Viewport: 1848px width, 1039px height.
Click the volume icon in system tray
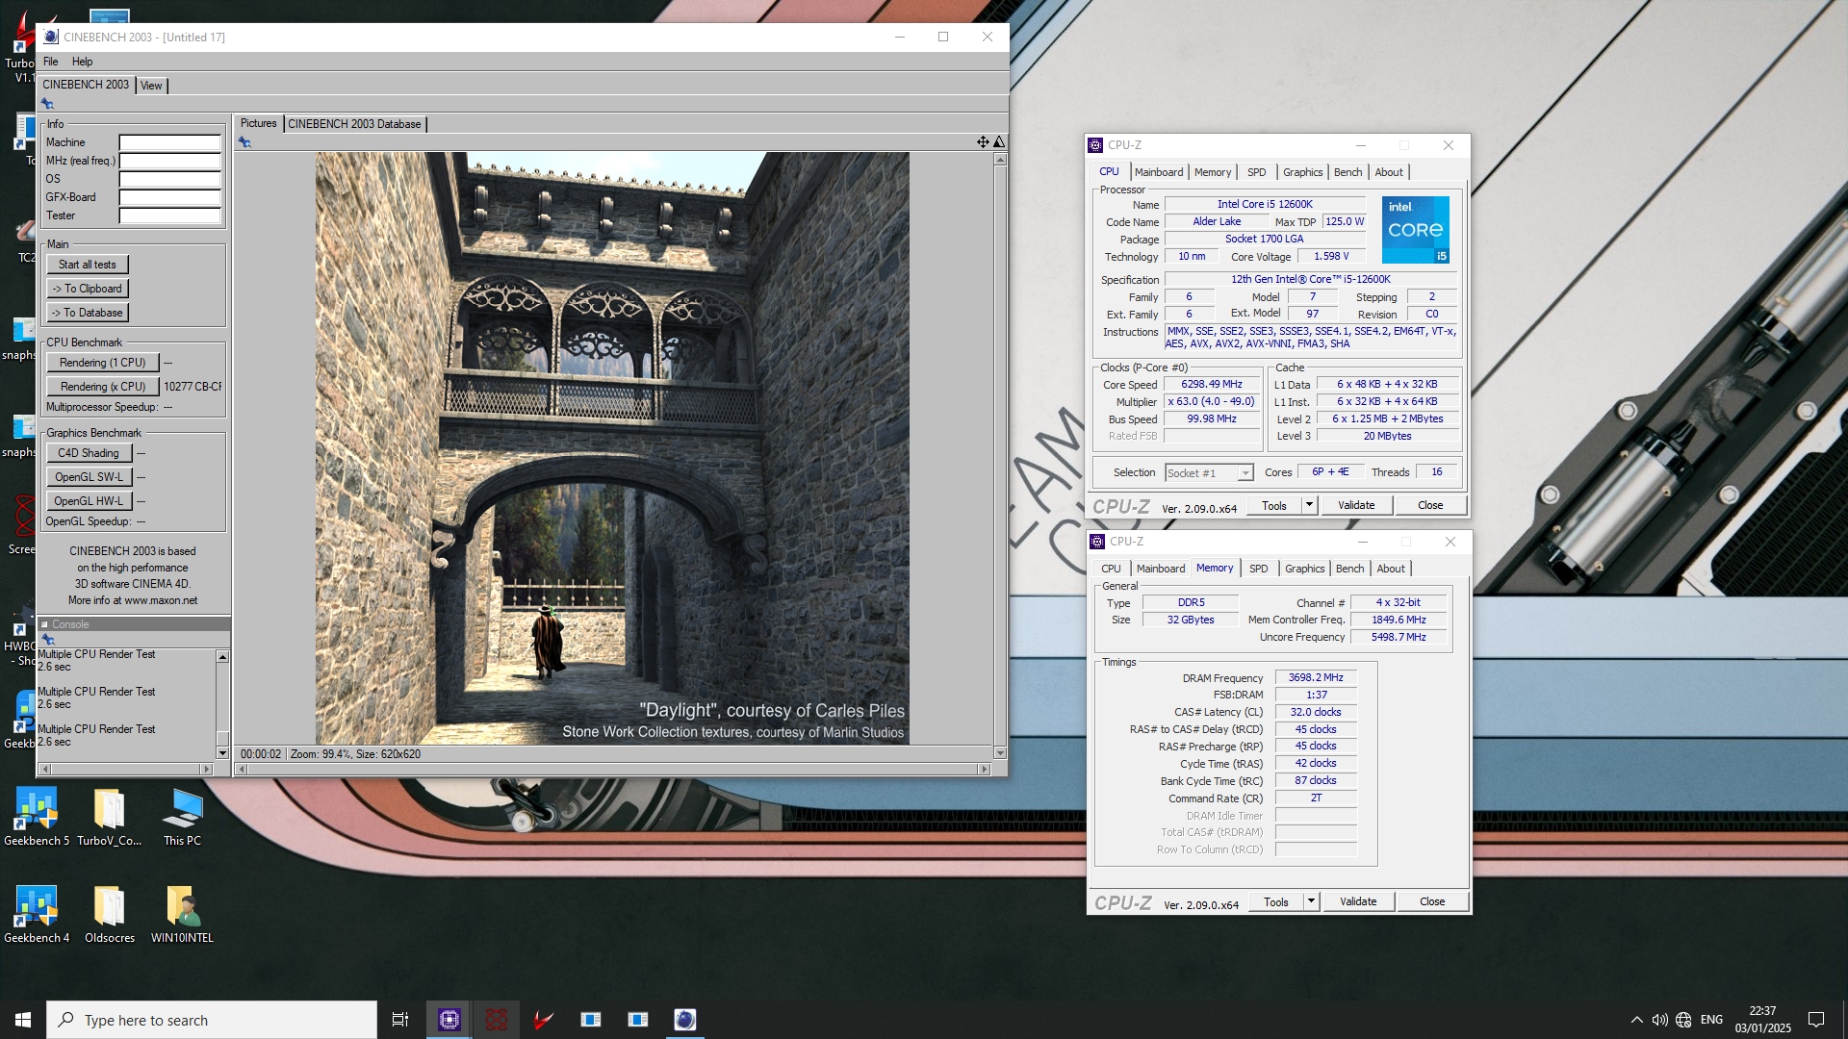tap(1659, 1020)
